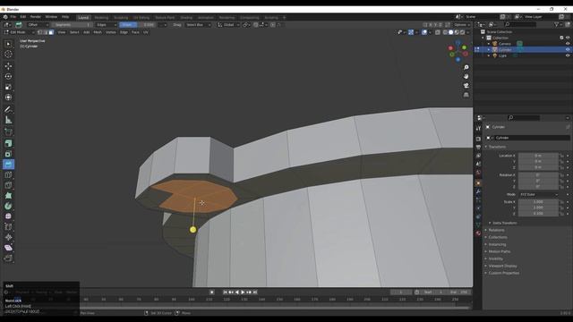The image size is (573, 322).
Task: Expand the Cylinder item in outliner
Action: (x=489, y=50)
